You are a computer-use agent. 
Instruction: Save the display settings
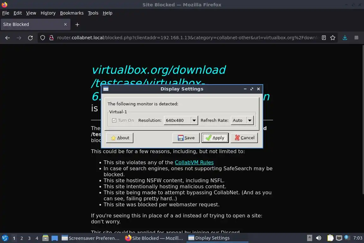pyautogui.click(x=186, y=138)
